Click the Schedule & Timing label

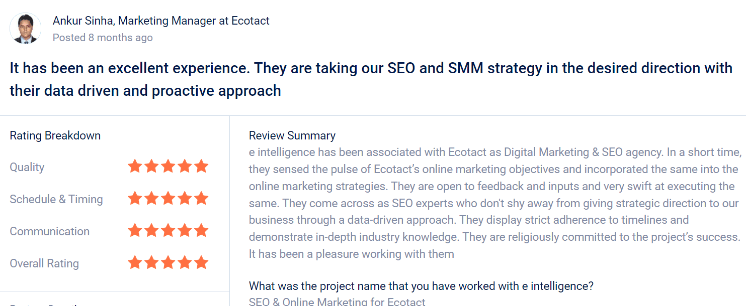56,199
